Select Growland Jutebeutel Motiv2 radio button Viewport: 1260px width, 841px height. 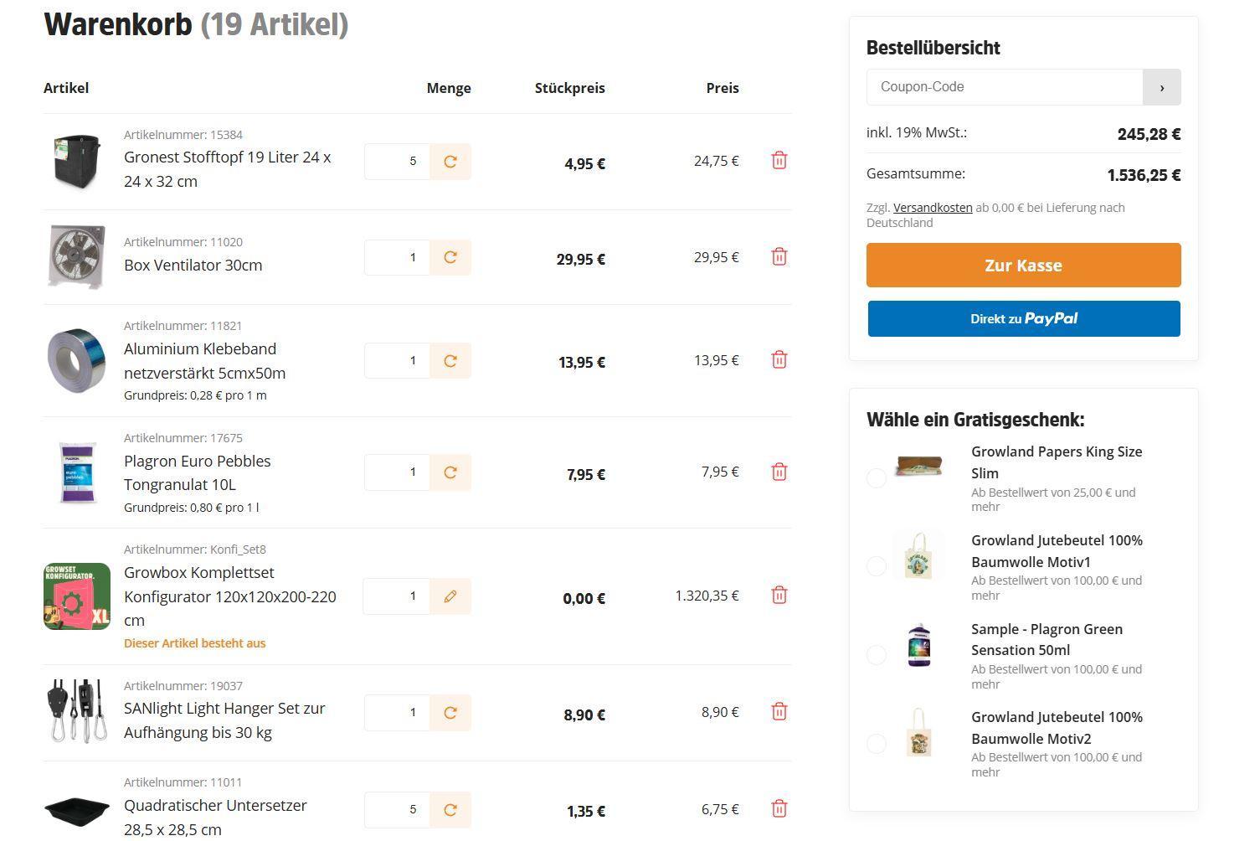coord(877,743)
